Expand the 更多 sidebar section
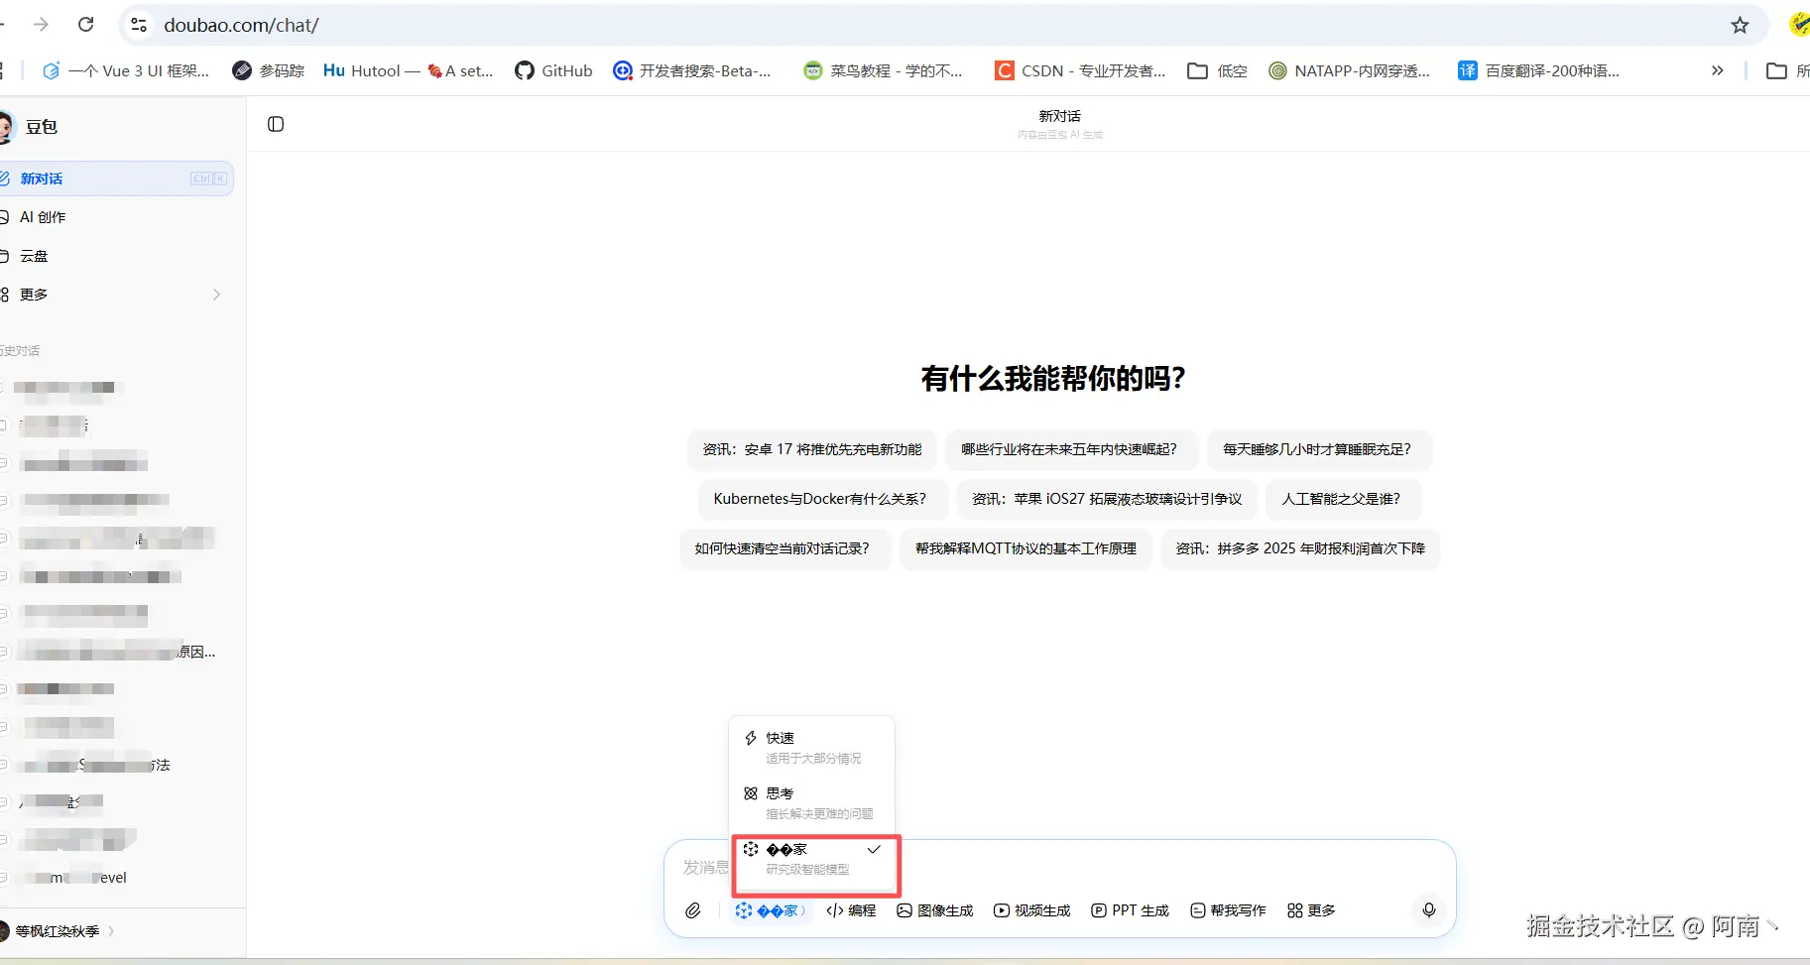 coord(34,294)
